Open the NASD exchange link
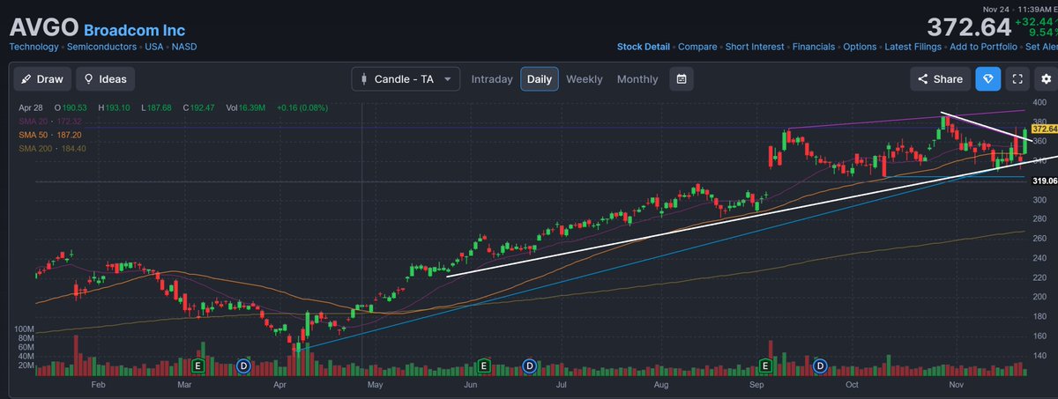Viewport: 1058px width, 399px height. pos(185,47)
